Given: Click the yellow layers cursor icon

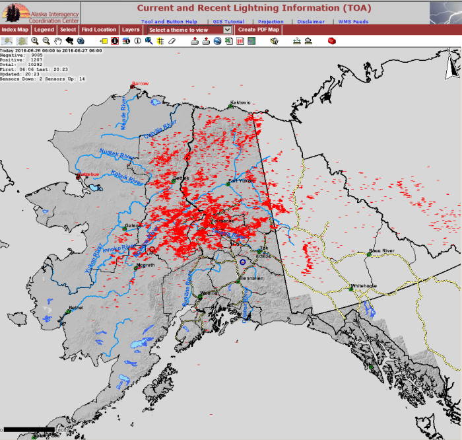Looking at the screenshot, I should coord(275,41).
